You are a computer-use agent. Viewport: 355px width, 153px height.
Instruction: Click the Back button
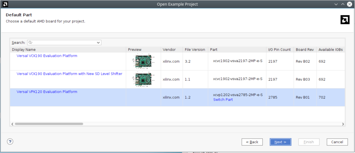point(252,142)
